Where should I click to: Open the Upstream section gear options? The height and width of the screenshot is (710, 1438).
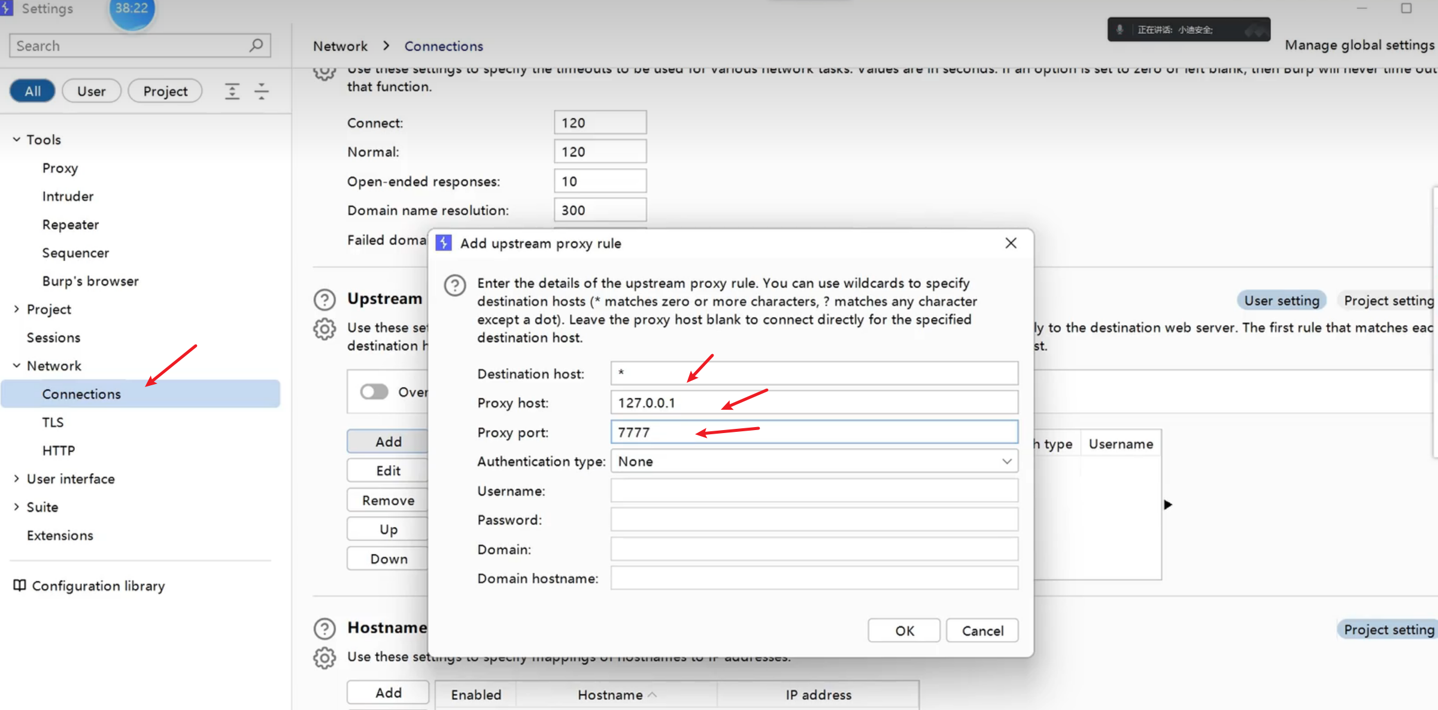324,329
